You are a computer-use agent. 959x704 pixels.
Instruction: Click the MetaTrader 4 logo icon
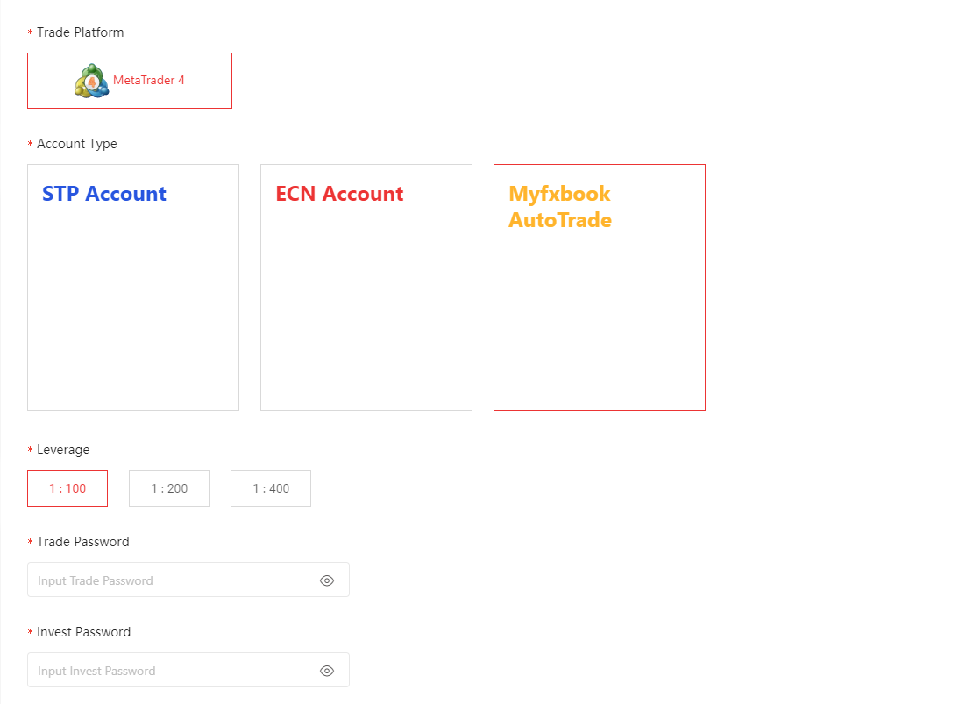coord(91,81)
